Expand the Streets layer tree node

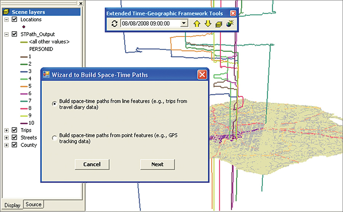point(6,138)
